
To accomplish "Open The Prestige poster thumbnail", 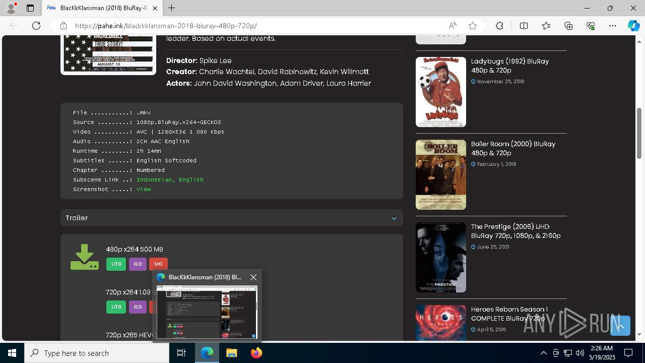I will [441, 257].
